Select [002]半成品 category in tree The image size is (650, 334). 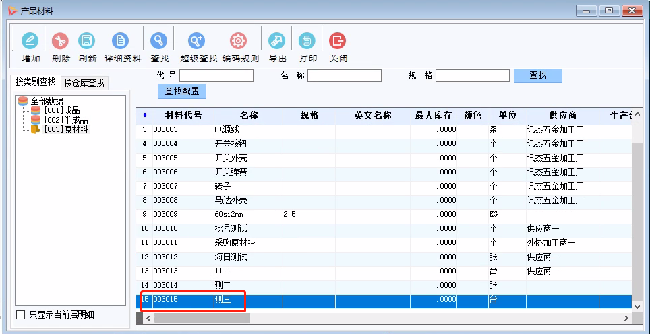(66, 120)
